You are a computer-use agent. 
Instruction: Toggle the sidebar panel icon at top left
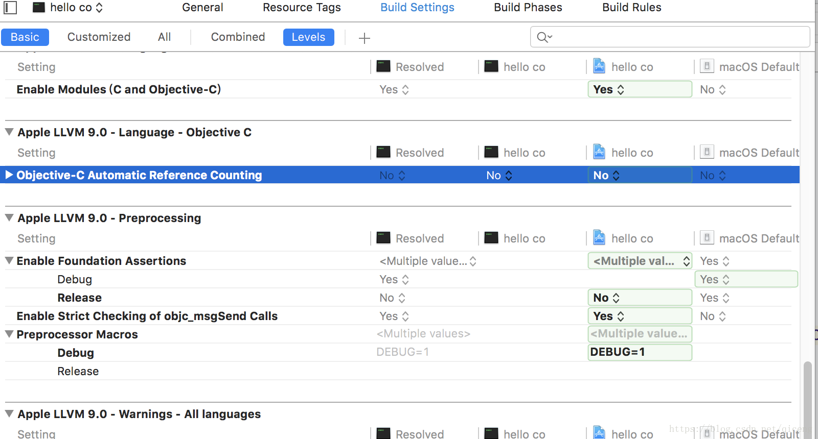(10, 7)
